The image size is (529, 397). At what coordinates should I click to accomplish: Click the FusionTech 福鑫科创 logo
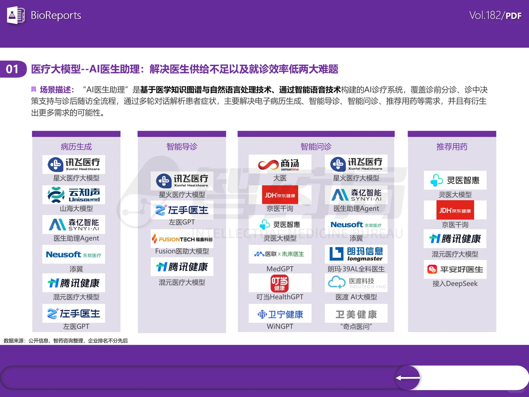pos(182,239)
